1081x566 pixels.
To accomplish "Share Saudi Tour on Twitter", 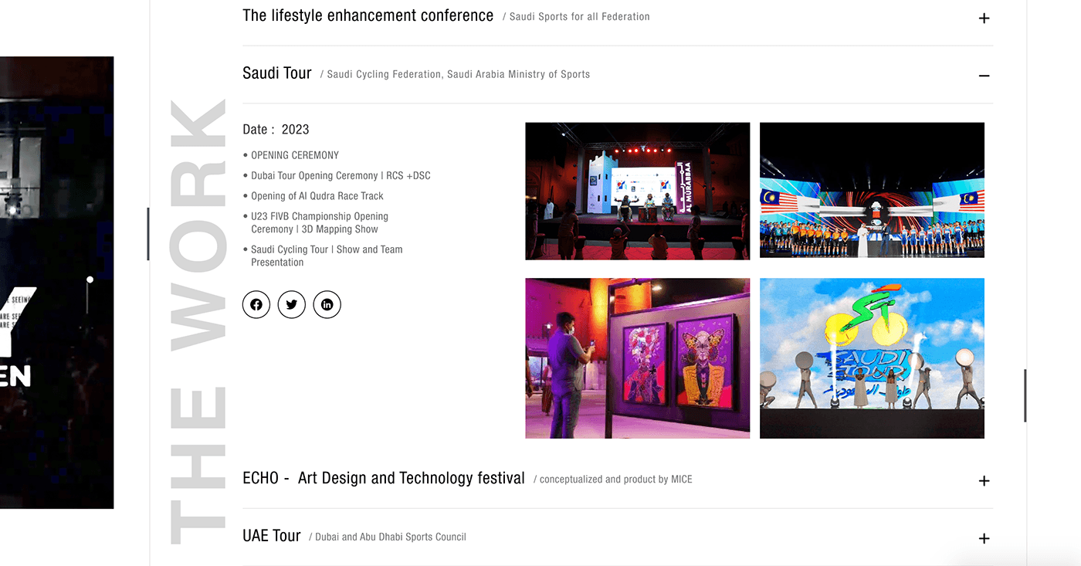I will [292, 304].
